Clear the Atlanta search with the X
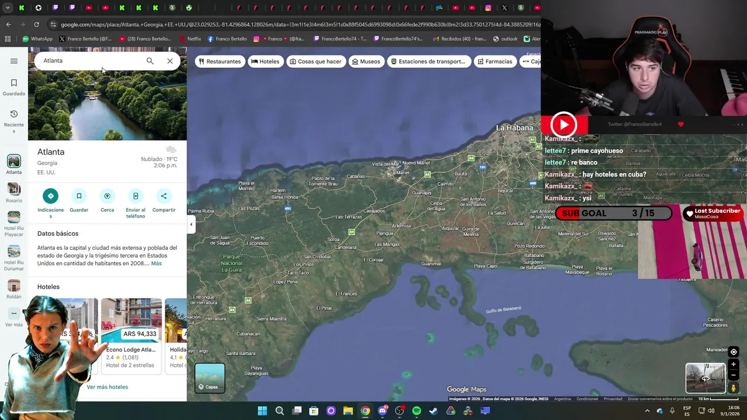Image resolution: width=747 pixels, height=420 pixels. (x=170, y=61)
